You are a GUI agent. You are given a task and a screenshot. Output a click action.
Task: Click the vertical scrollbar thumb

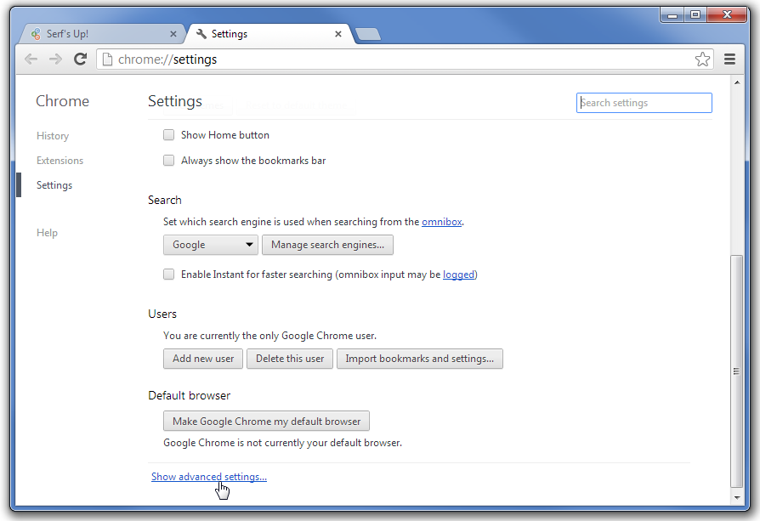[x=737, y=371]
